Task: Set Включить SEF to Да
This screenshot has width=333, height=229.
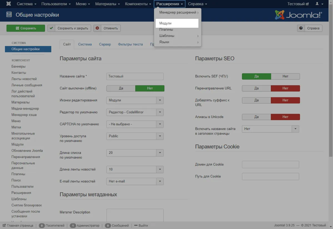Action: [256, 77]
